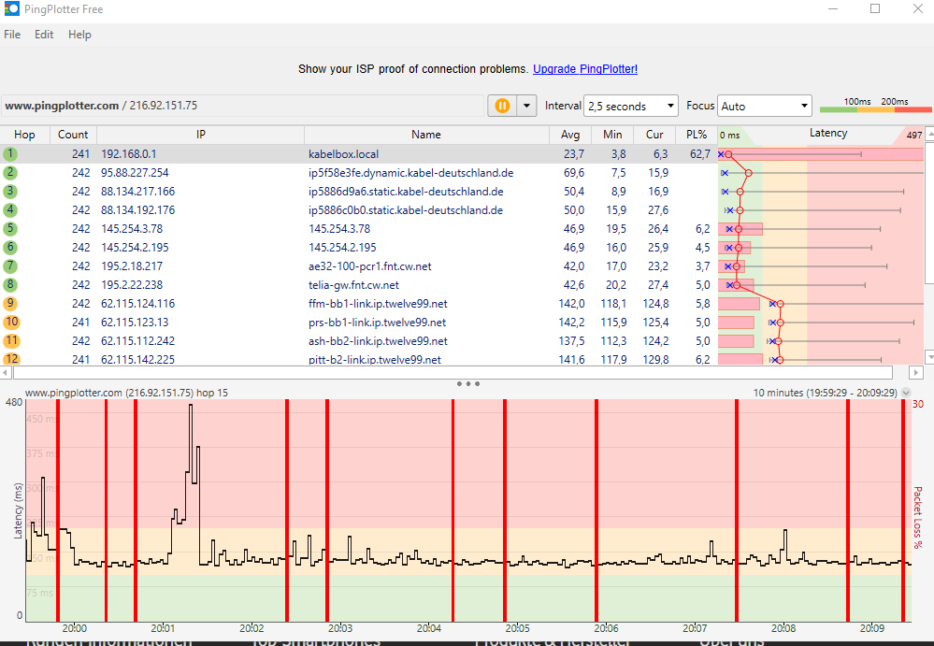
Task: Click the hop list scroll down arrow
Action: (x=929, y=357)
